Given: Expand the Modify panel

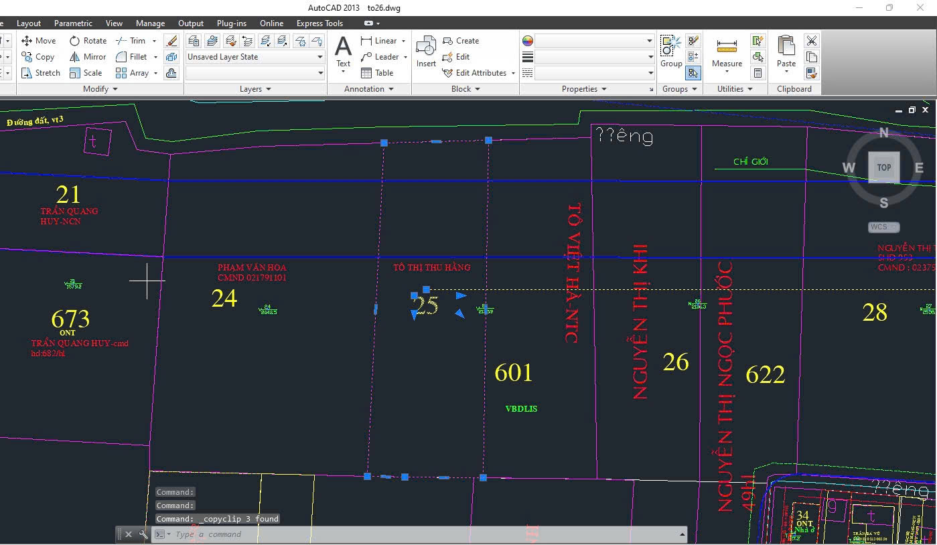Looking at the screenshot, I should point(100,89).
